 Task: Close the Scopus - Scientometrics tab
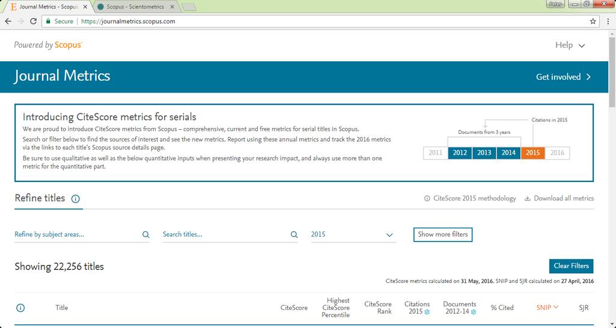click(x=172, y=7)
